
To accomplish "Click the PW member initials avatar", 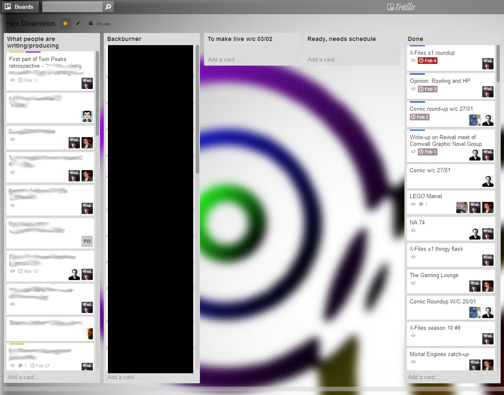I will coord(87,241).
